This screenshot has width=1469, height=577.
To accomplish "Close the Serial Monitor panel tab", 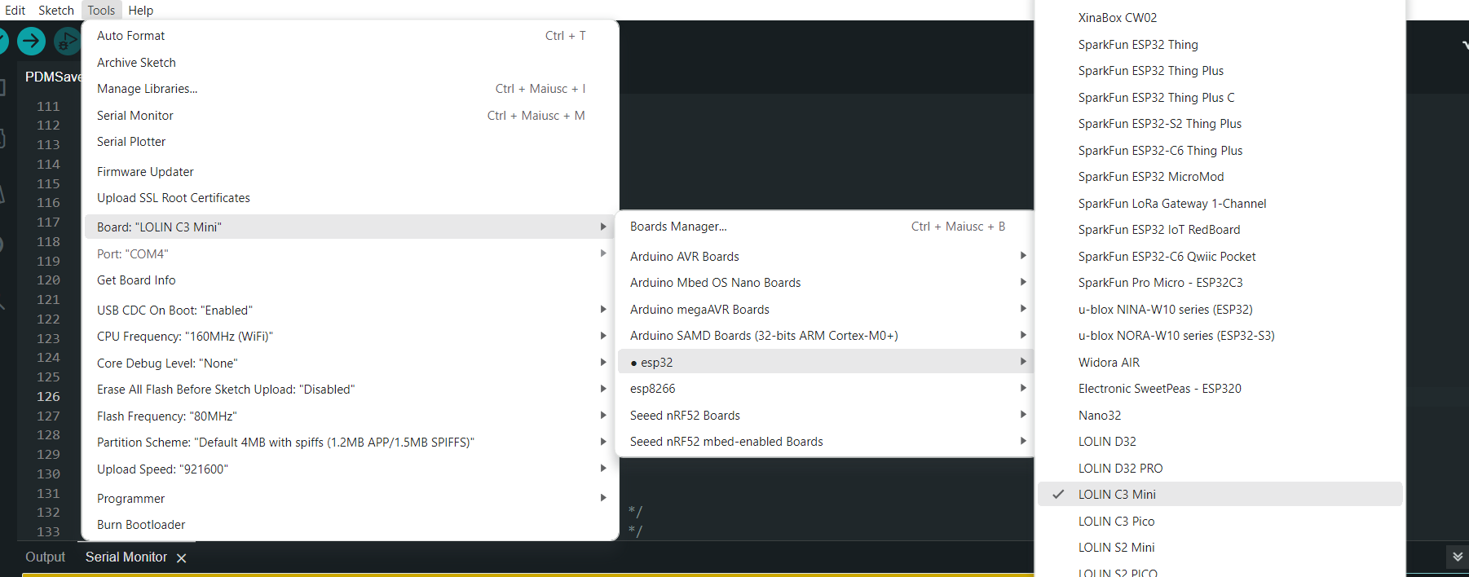I will (x=182, y=558).
